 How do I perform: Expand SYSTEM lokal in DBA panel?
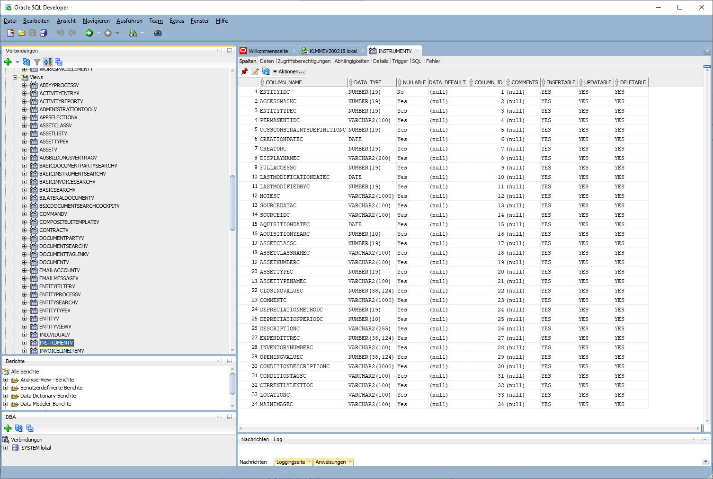point(6,448)
